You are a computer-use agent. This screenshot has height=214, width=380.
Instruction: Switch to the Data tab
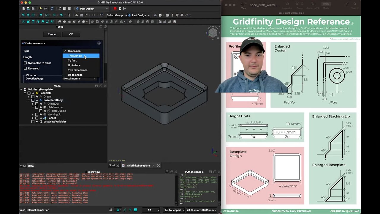click(x=31, y=166)
